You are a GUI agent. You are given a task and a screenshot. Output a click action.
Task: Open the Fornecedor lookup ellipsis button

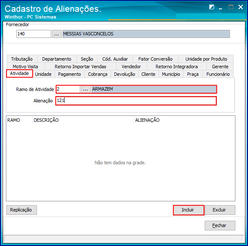(57, 34)
